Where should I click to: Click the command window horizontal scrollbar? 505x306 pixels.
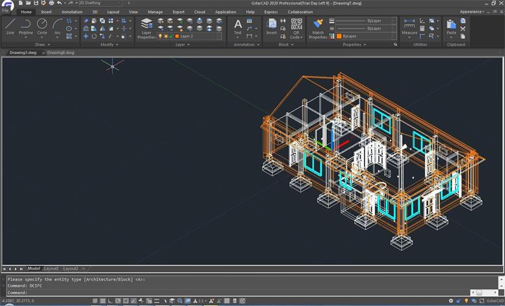coord(484,292)
